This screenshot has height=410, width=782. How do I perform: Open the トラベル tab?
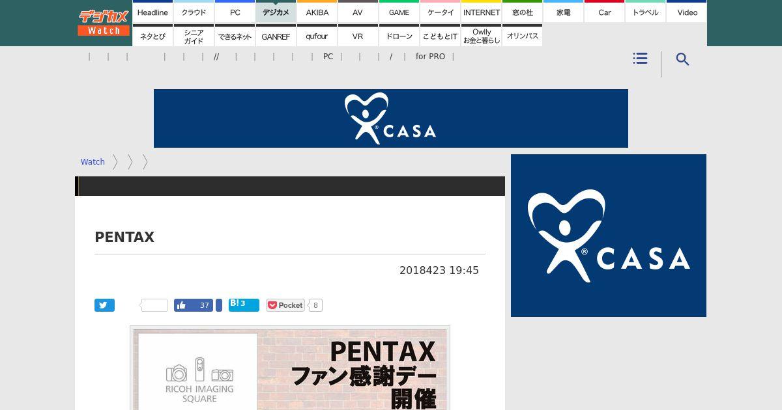[x=645, y=12]
